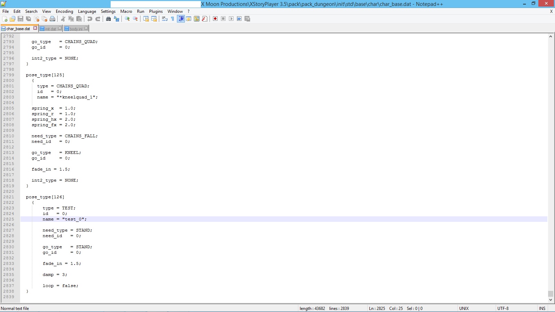Open the Search menu
The image size is (555, 312).
point(31,11)
